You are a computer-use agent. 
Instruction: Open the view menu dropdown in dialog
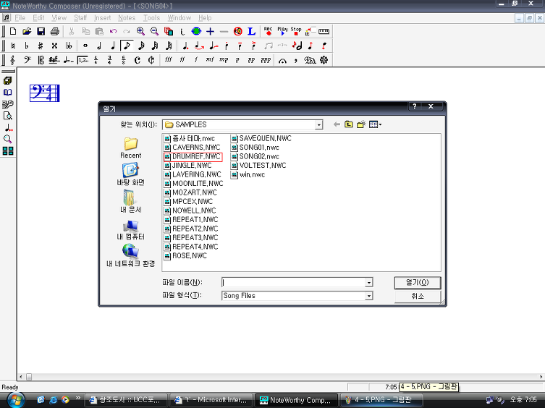375,124
